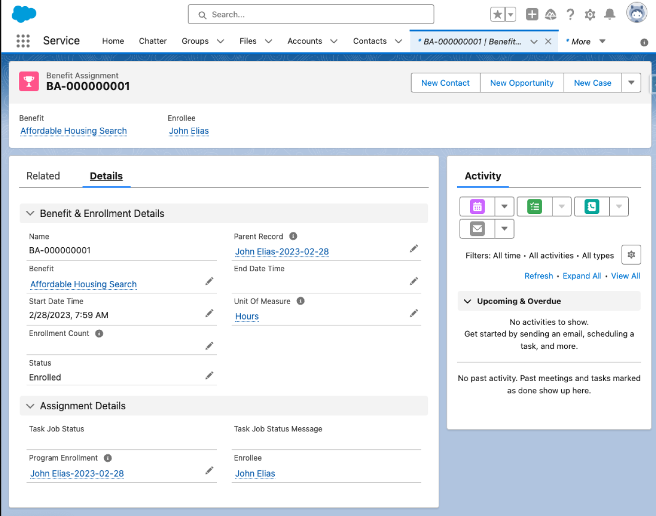Image resolution: width=656 pixels, height=516 pixels.
Task: Click the Email envelope icon
Action: (478, 229)
